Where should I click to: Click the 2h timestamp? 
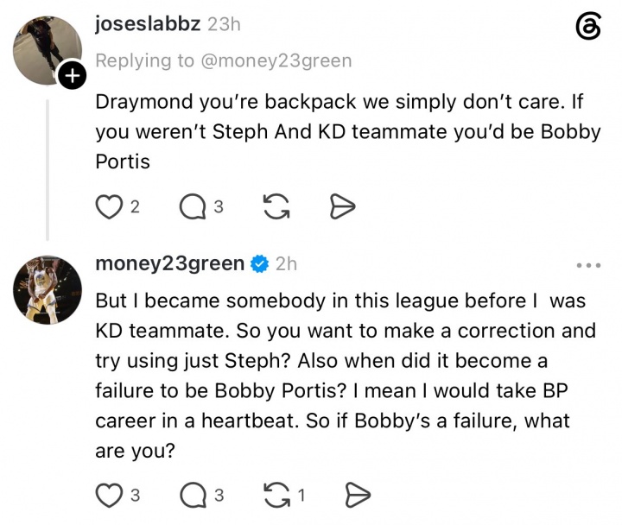(x=286, y=264)
